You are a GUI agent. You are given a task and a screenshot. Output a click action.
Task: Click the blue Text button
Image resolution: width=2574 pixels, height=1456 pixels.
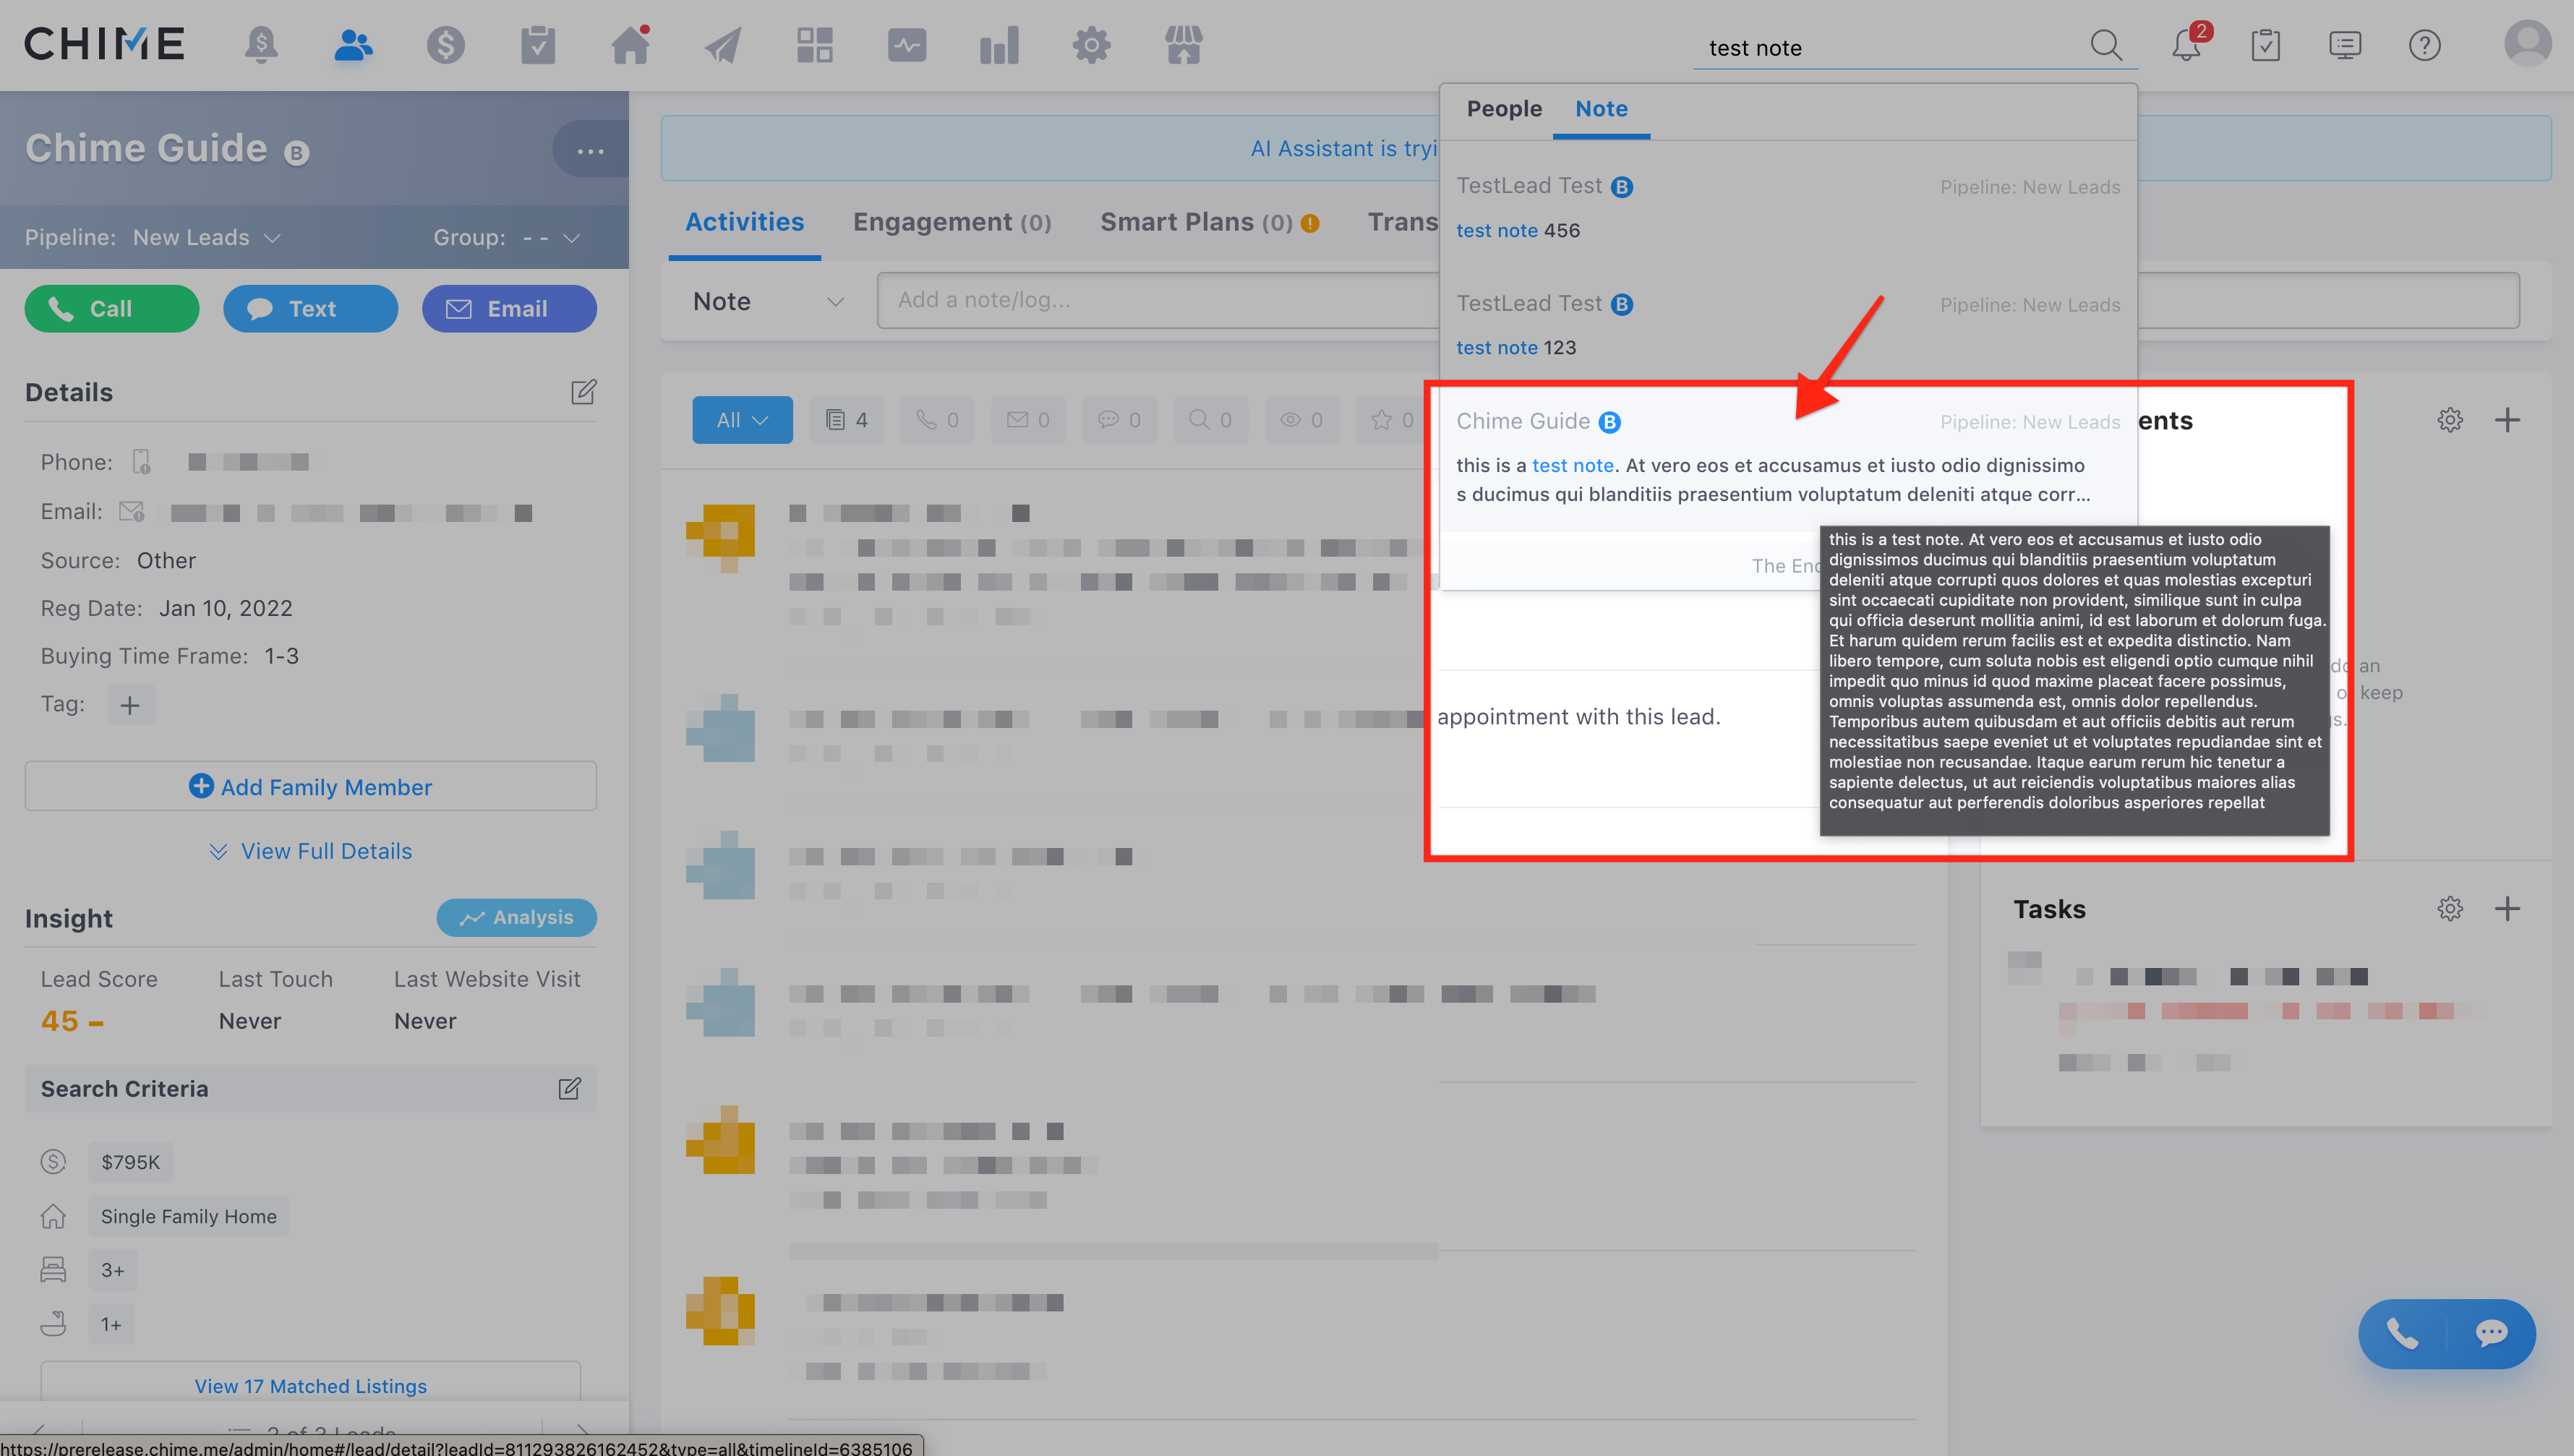click(x=310, y=309)
